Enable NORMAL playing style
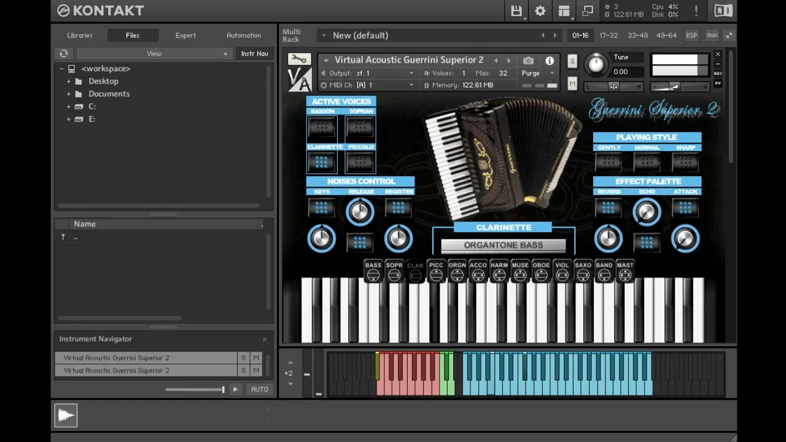 tap(647, 161)
